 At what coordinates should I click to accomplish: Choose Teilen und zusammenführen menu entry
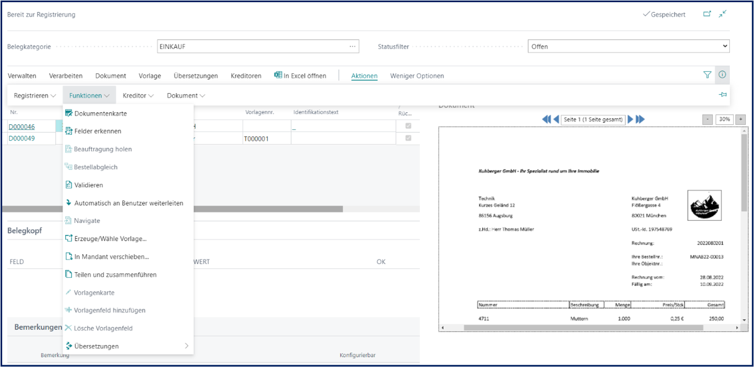115,274
